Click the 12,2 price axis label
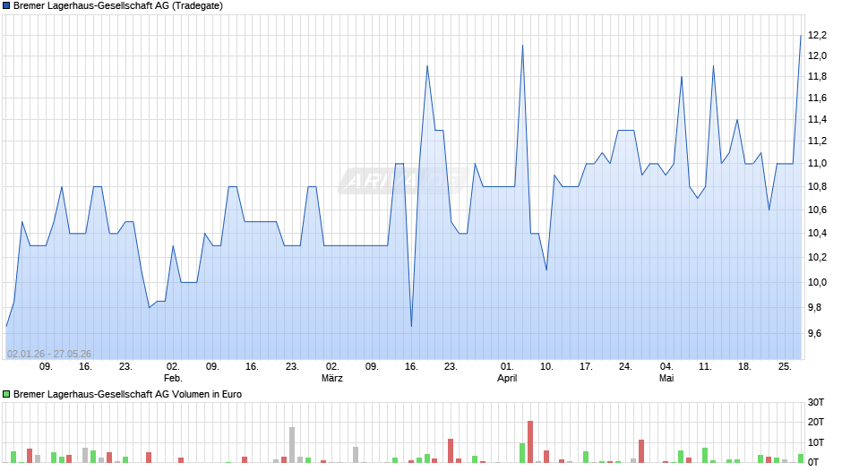 [817, 36]
